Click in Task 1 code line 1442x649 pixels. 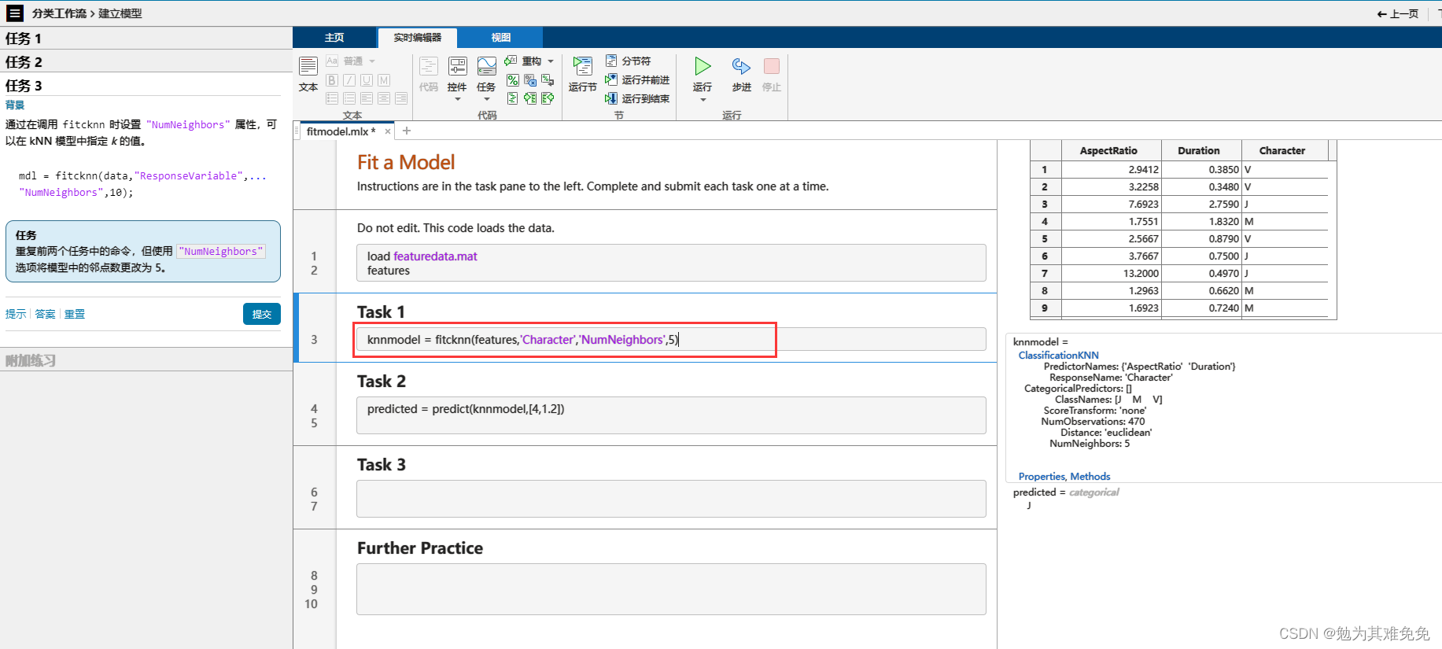pyautogui.click(x=671, y=339)
